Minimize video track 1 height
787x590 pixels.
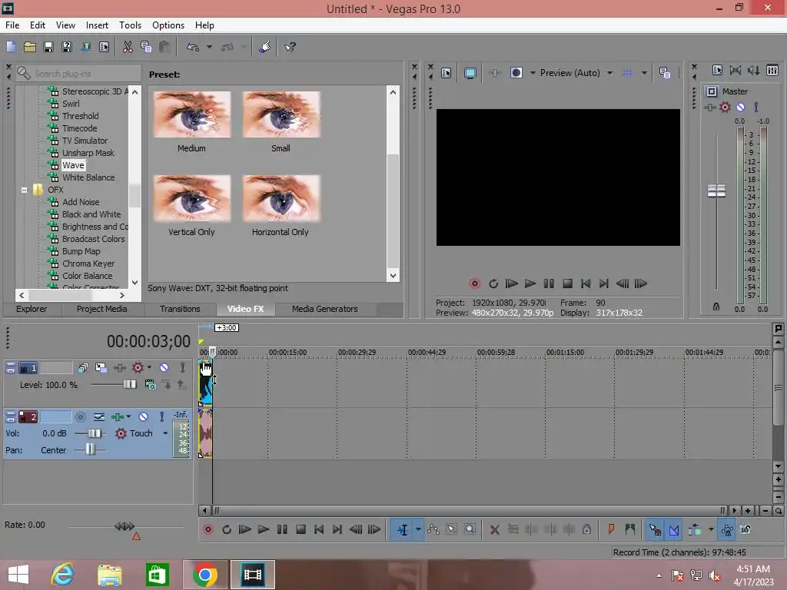(x=11, y=368)
